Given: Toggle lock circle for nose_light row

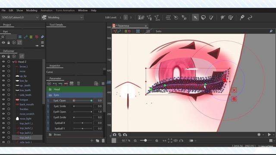Looking at the screenshot, I should (x=9, y=119).
